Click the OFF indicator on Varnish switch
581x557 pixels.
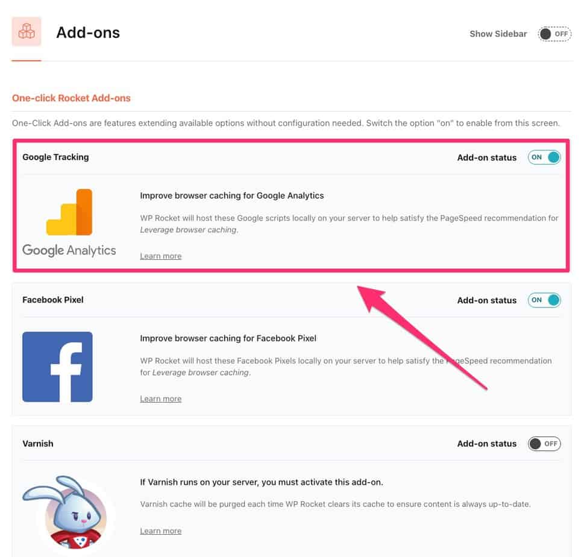pos(552,444)
